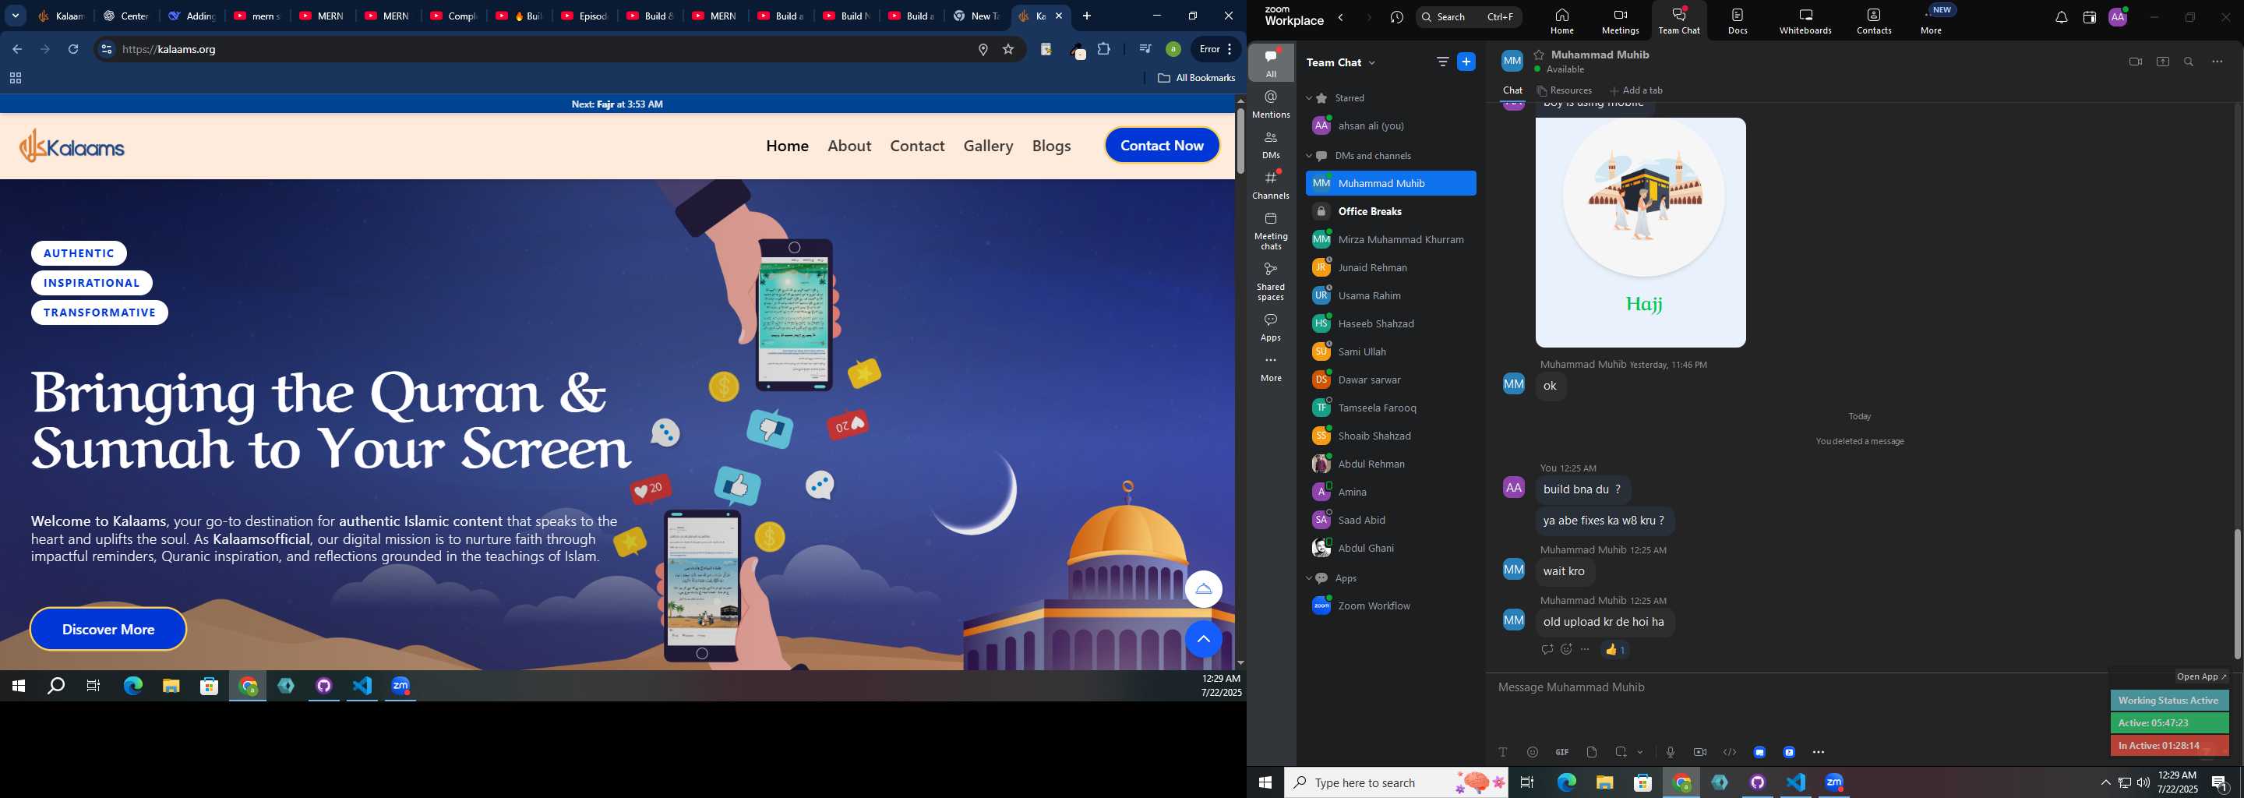
Task: Click the attach file icon in chat
Action: coord(1592,752)
